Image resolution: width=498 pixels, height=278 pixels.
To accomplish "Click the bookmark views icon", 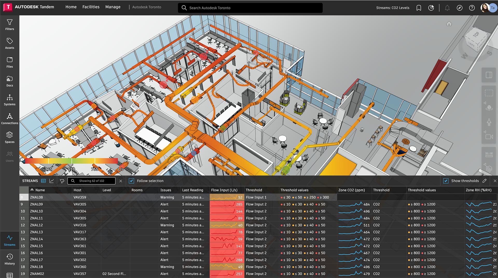I will 419,8.
